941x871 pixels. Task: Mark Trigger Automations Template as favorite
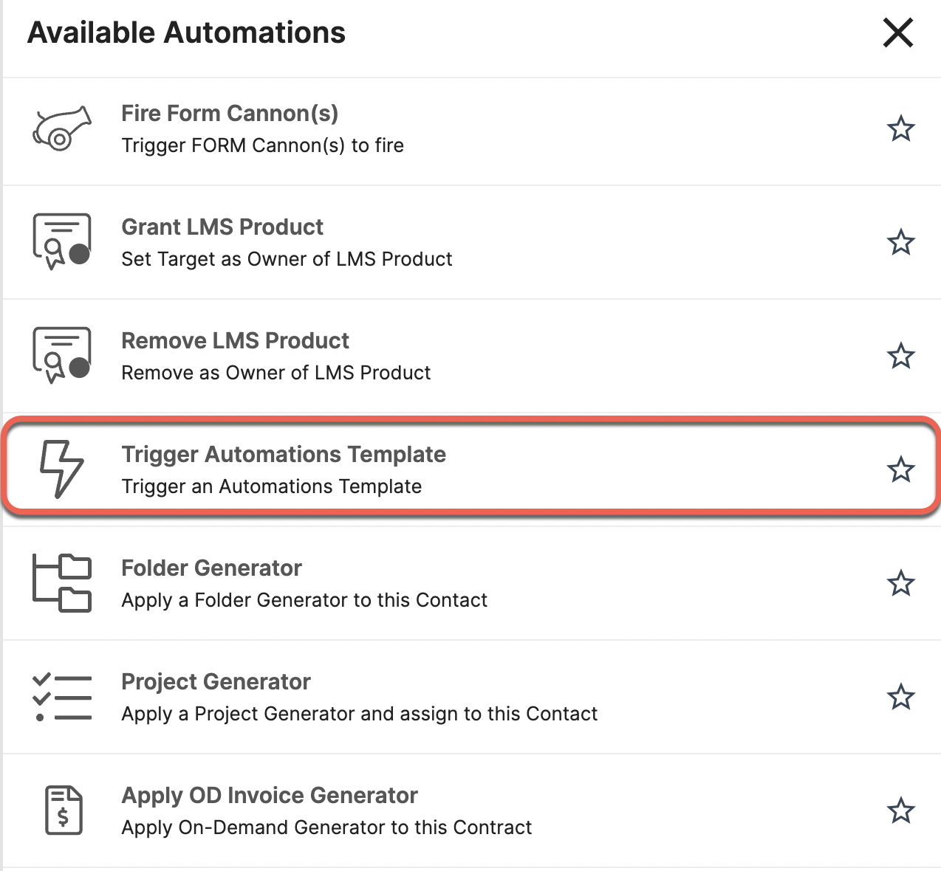[x=900, y=469]
